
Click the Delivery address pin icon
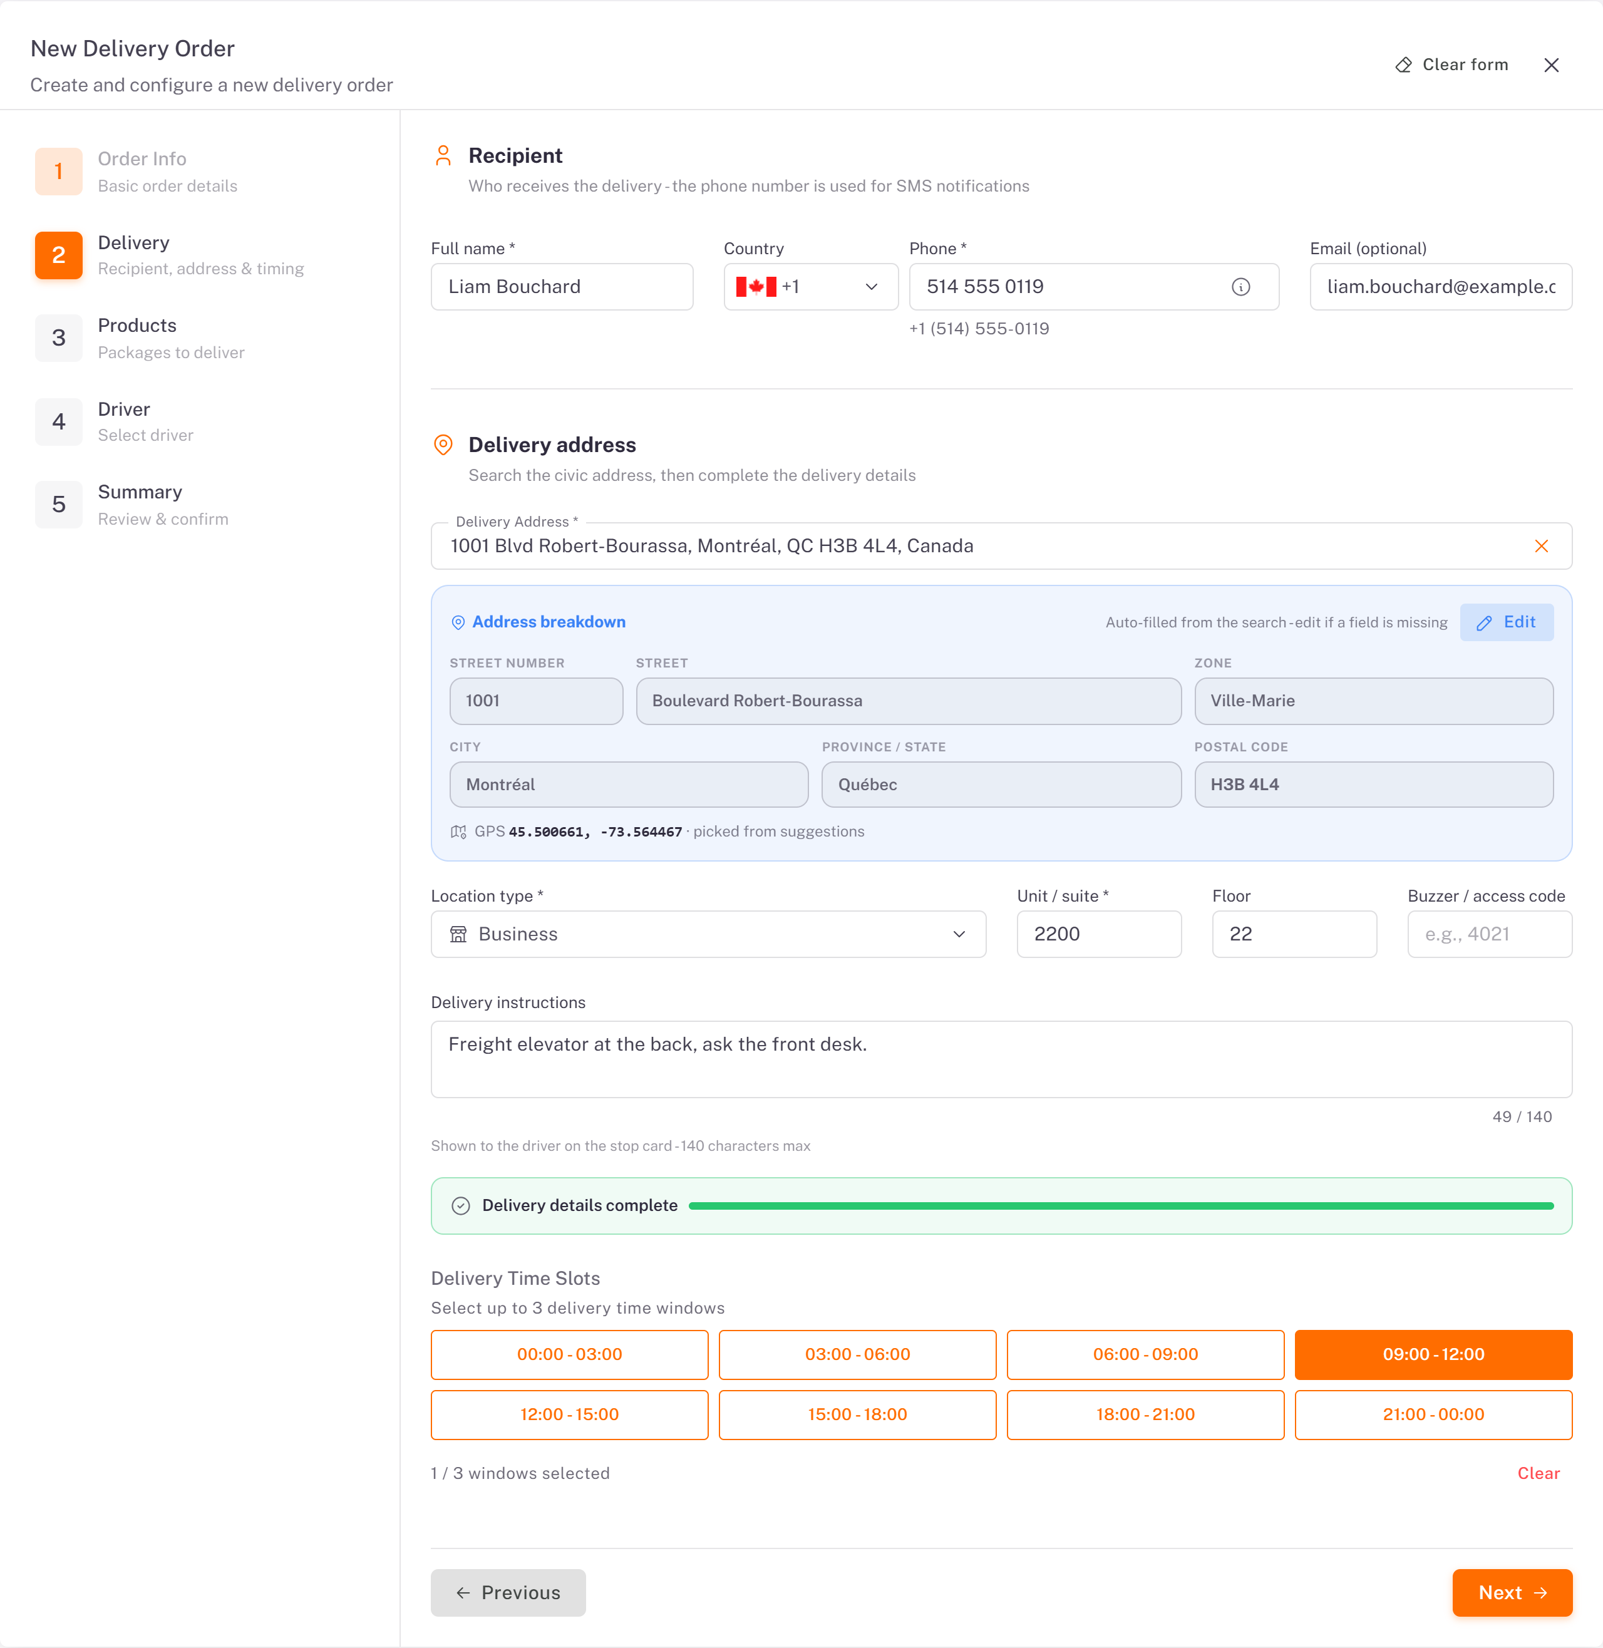(443, 445)
